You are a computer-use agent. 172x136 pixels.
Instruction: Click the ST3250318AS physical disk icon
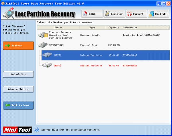[43, 45]
